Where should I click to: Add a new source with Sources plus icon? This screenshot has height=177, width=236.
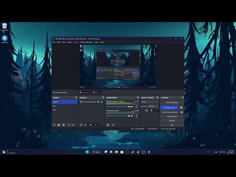[81, 125]
